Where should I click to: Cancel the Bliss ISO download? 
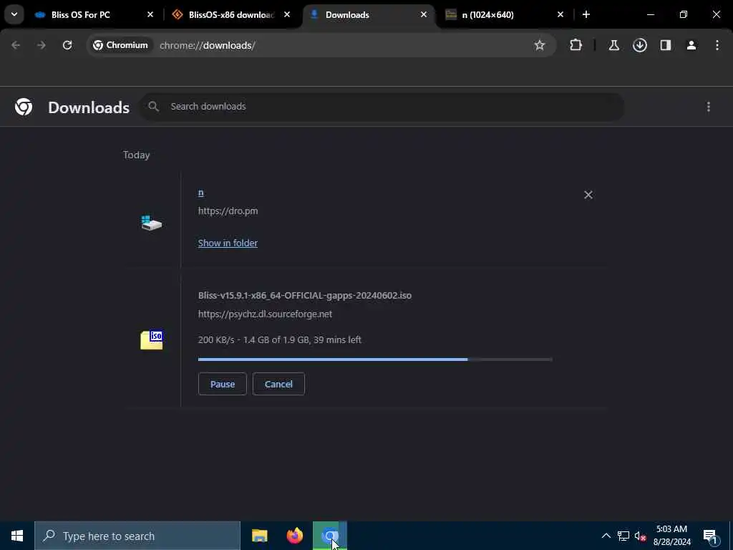click(x=278, y=384)
